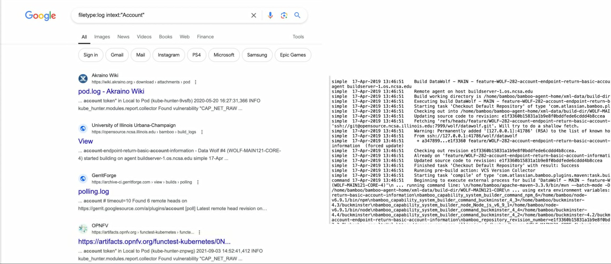Image resolution: width=611 pixels, height=264 pixels.
Task: Click opensource.ncsa.illinois.edu breadcrumb URL
Action: pos(144,132)
